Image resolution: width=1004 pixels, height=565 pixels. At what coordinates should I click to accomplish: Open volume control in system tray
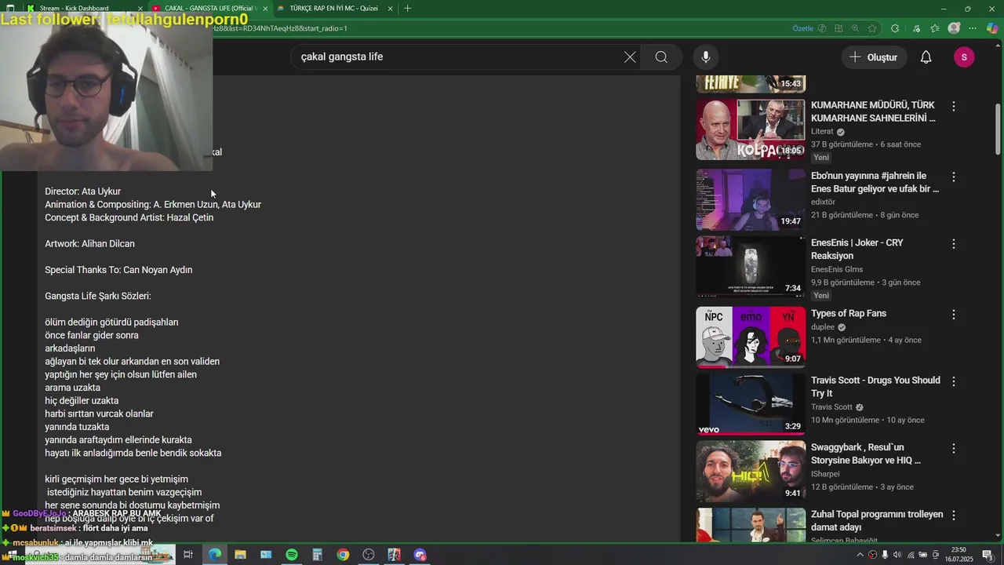click(x=898, y=555)
